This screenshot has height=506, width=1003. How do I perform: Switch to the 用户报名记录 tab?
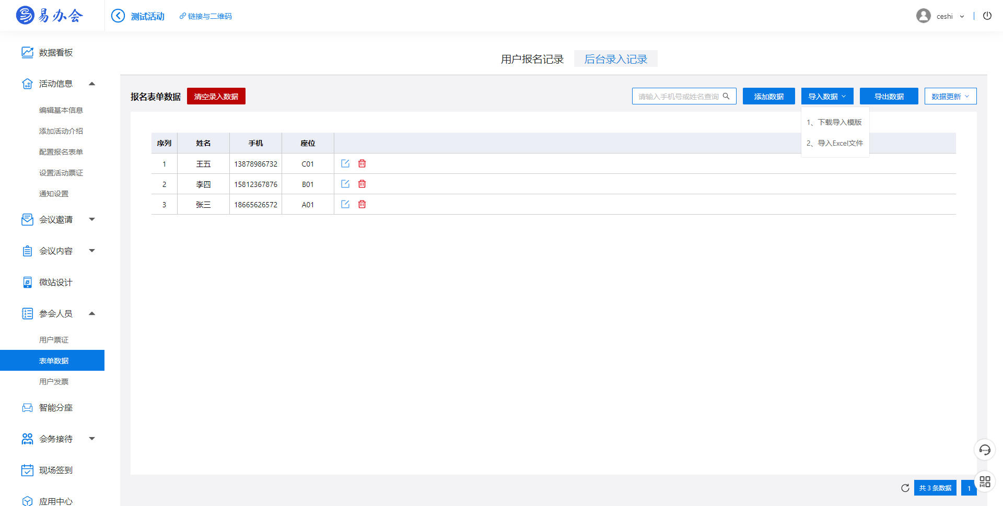[532, 59]
